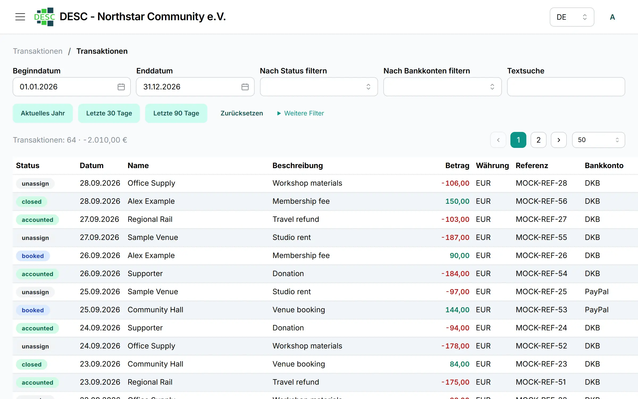Click the closed badge on MOCK-REF-56 row
This screenshot has height=399, width=638.
32,202
